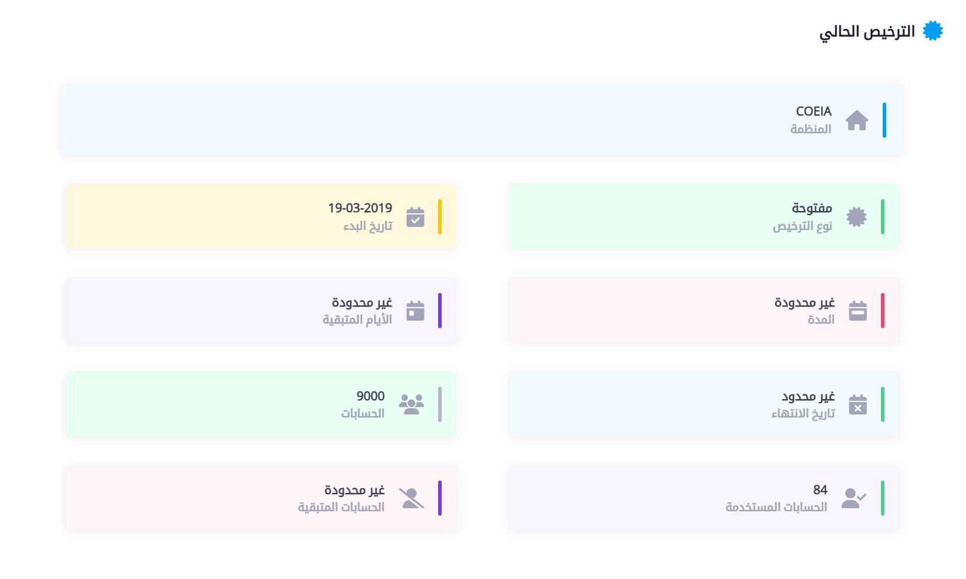The width and height of the screenshot is (966, 579).
Task: Click the calendar icon beside المدة
Action: [857, 311]
